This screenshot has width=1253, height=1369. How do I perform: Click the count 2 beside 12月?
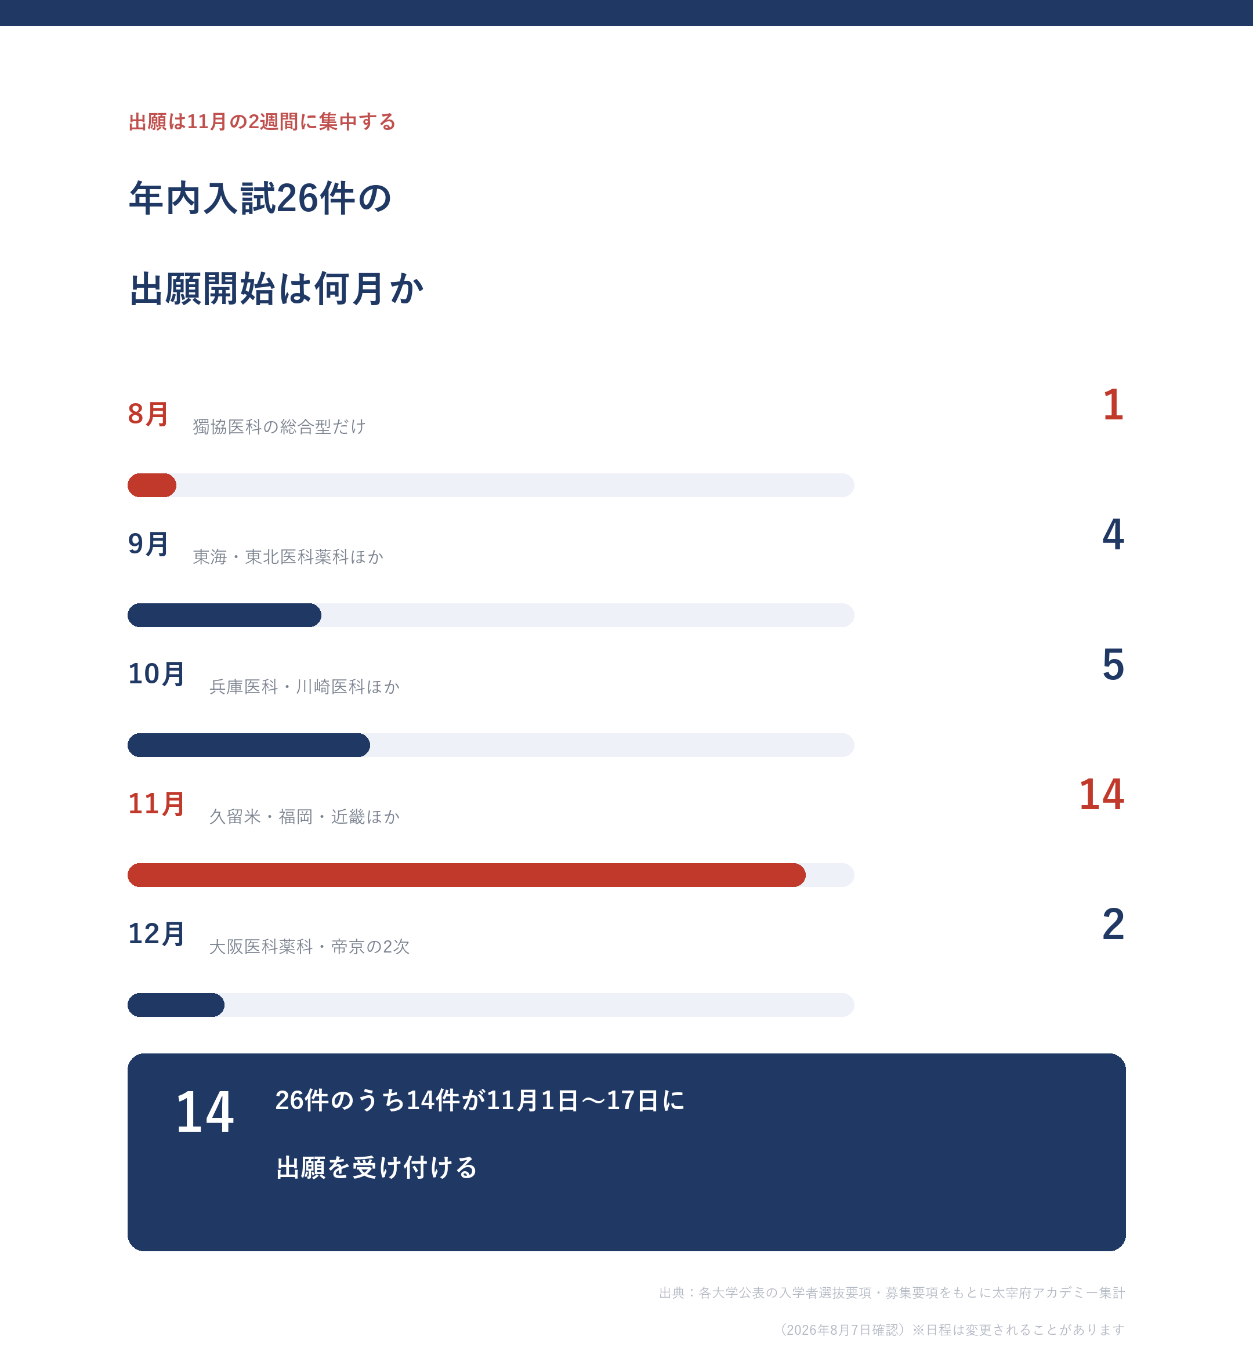coord(1113,924)
